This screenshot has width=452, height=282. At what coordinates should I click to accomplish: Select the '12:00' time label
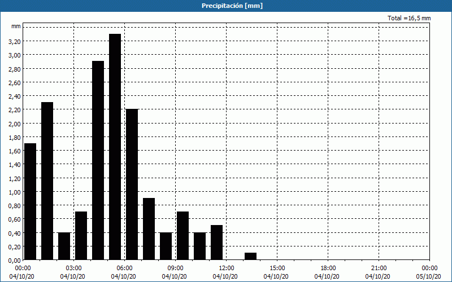[x=227, y=268]
